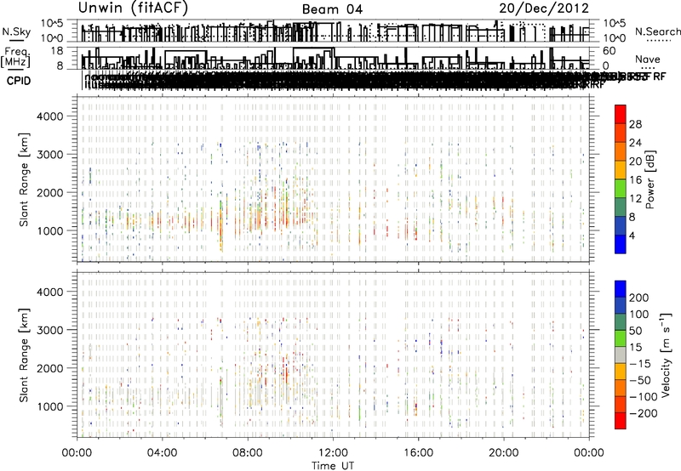Image resolution: width=681 pixels, height=471 pixels.
Task: Click the 4000 km tick of the power panel
Action: click(x=49, y=116)
